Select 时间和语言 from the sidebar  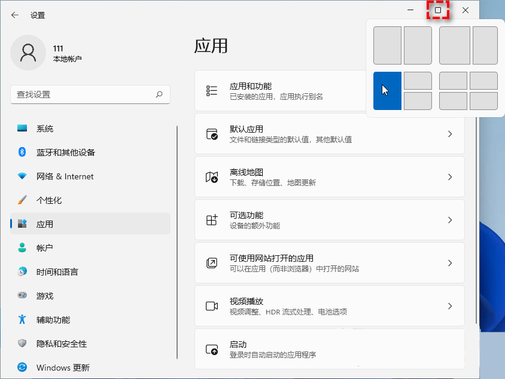[57, 272]
